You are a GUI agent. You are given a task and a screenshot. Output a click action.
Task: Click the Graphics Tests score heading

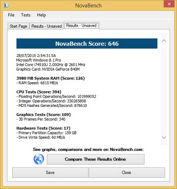point(44,115)
